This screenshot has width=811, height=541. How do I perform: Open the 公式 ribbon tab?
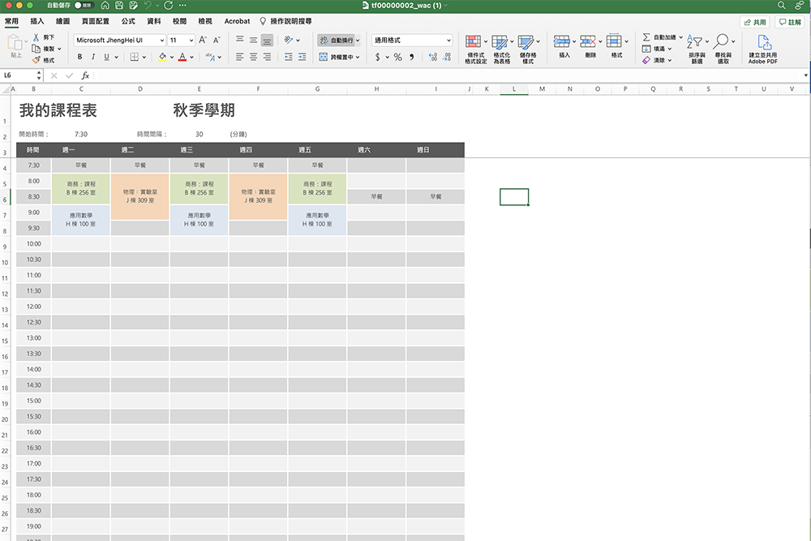(127, 22)
